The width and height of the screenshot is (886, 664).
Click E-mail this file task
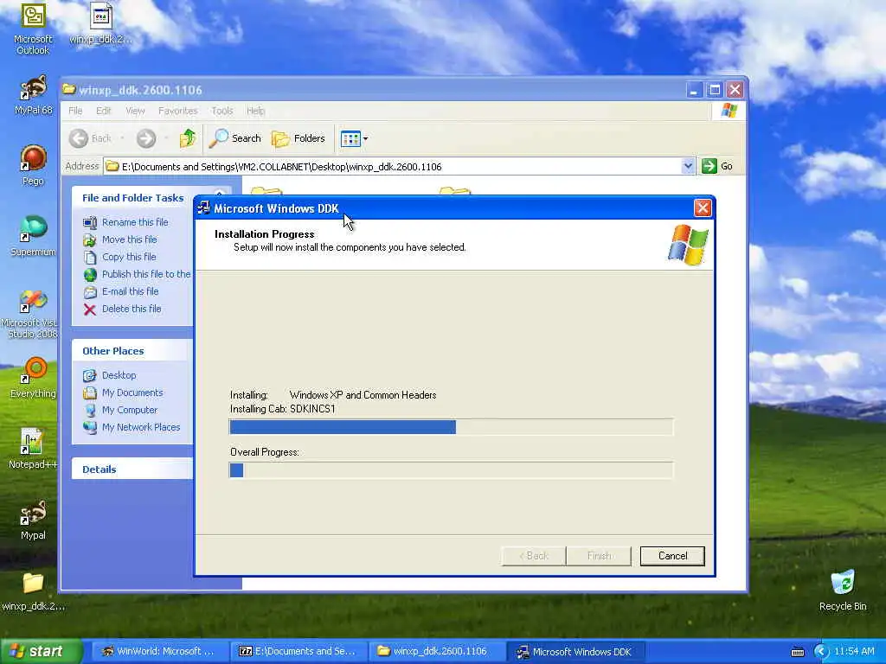tap(130, 291)
